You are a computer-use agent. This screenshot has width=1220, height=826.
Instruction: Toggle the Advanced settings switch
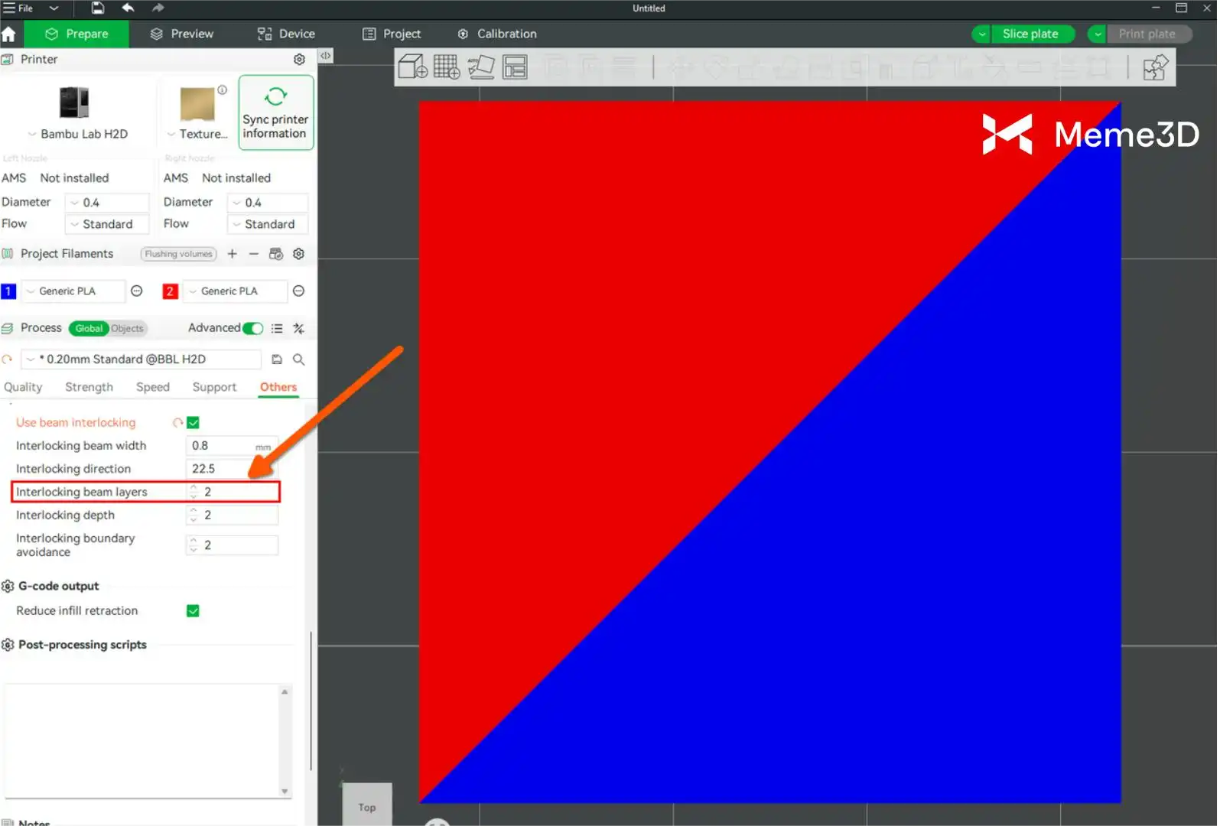253,329
